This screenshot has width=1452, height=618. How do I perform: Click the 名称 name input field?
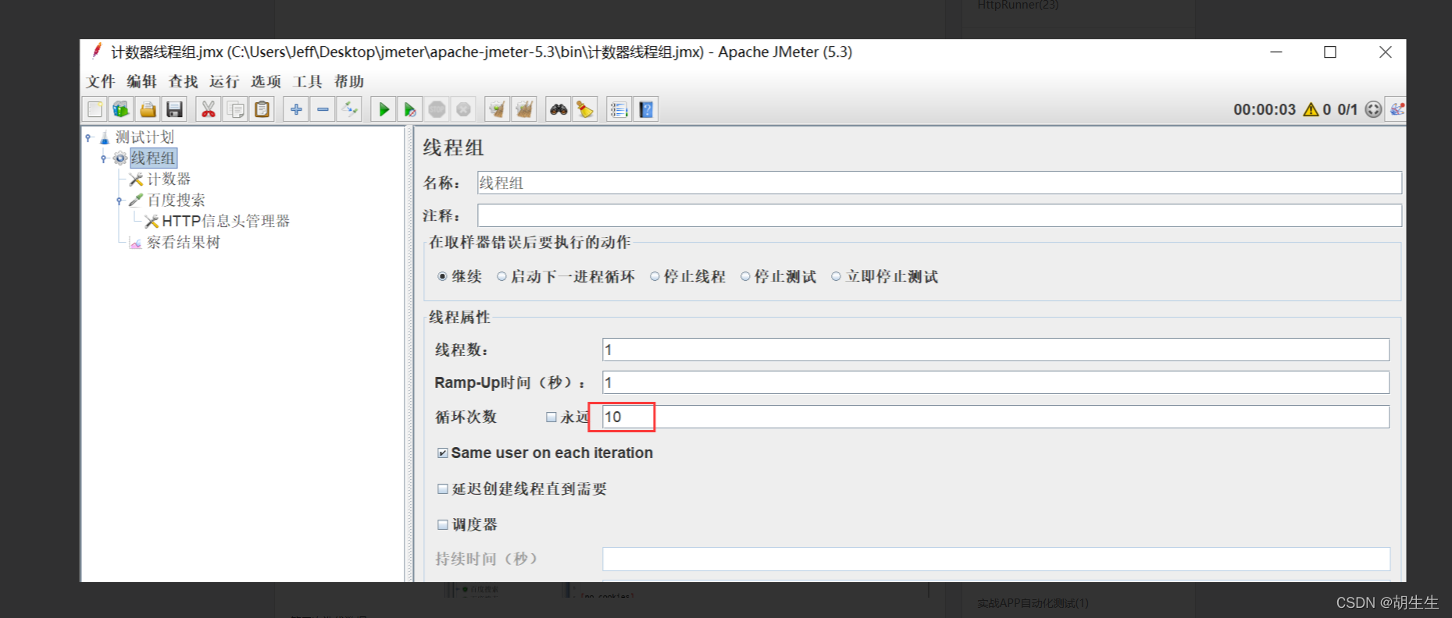point(940,183)
